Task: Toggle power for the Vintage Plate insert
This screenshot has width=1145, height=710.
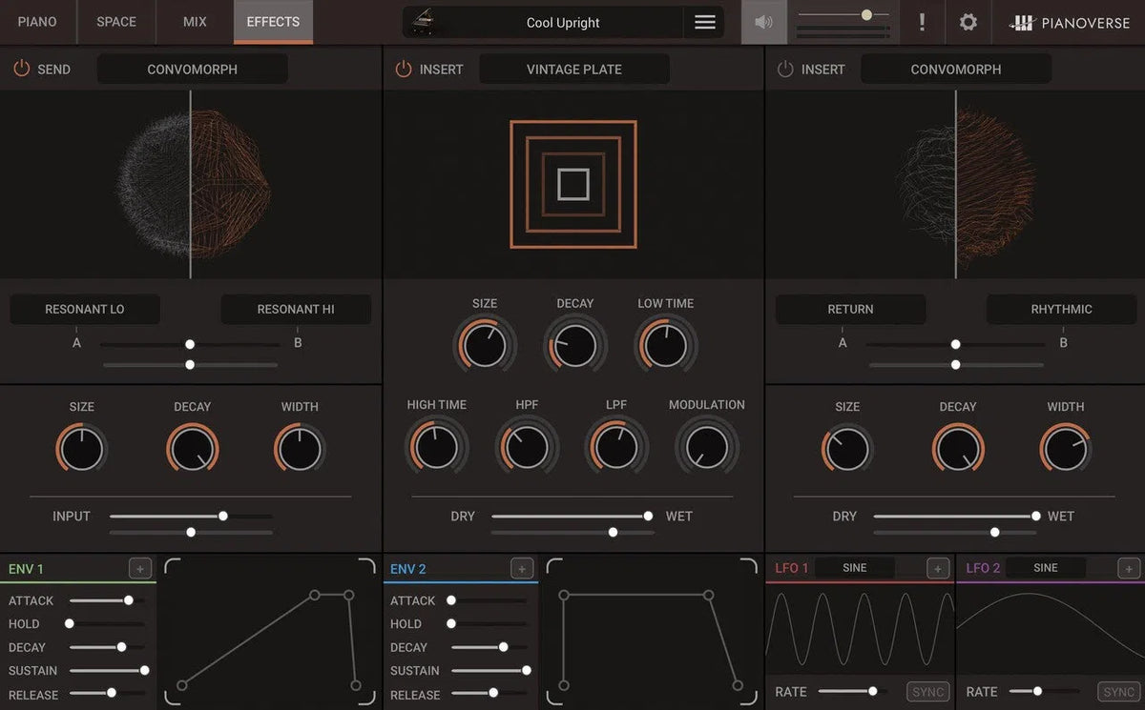Action: [x=403, y=69]
